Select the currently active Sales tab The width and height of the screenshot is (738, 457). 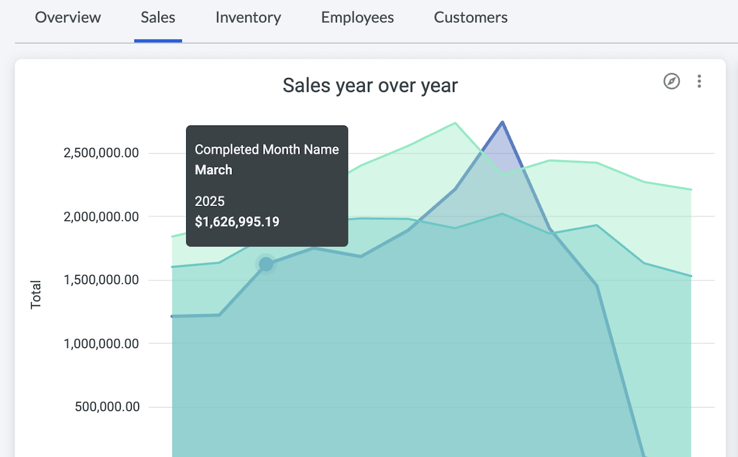[158, 17]
